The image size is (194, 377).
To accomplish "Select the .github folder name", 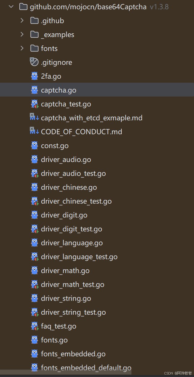I will click(52, 21).
